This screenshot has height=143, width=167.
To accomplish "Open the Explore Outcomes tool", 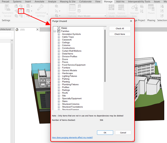I will pos(121,10).
